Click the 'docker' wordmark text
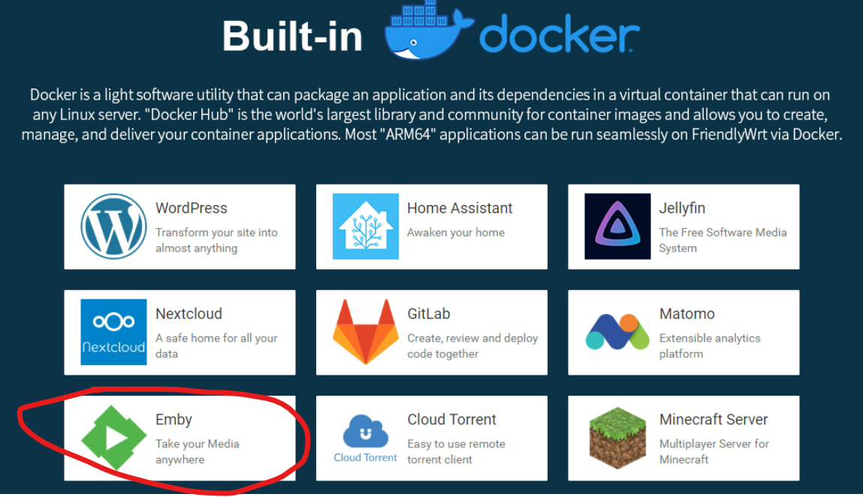Screen dimensions: 863x497 tap(560, 34)
